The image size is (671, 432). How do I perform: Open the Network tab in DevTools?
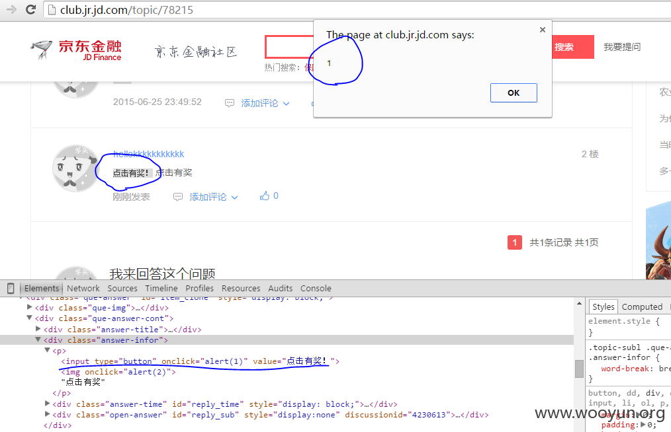[83, 288]
